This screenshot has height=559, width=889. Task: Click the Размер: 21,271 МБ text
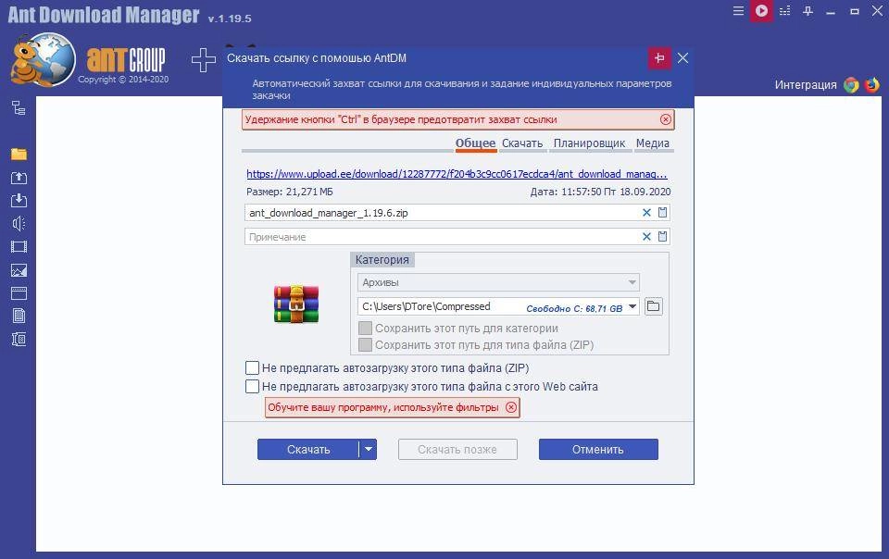click(290, 192)
